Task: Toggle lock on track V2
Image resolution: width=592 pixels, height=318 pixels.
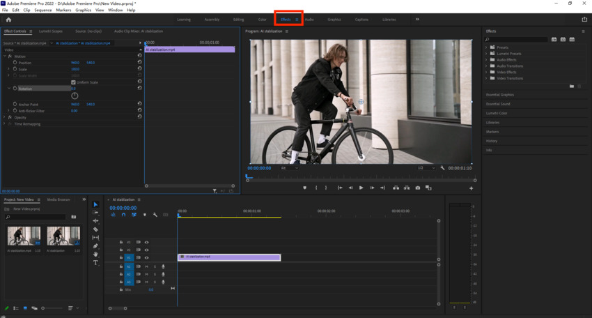Action: [x=121, y=250]
